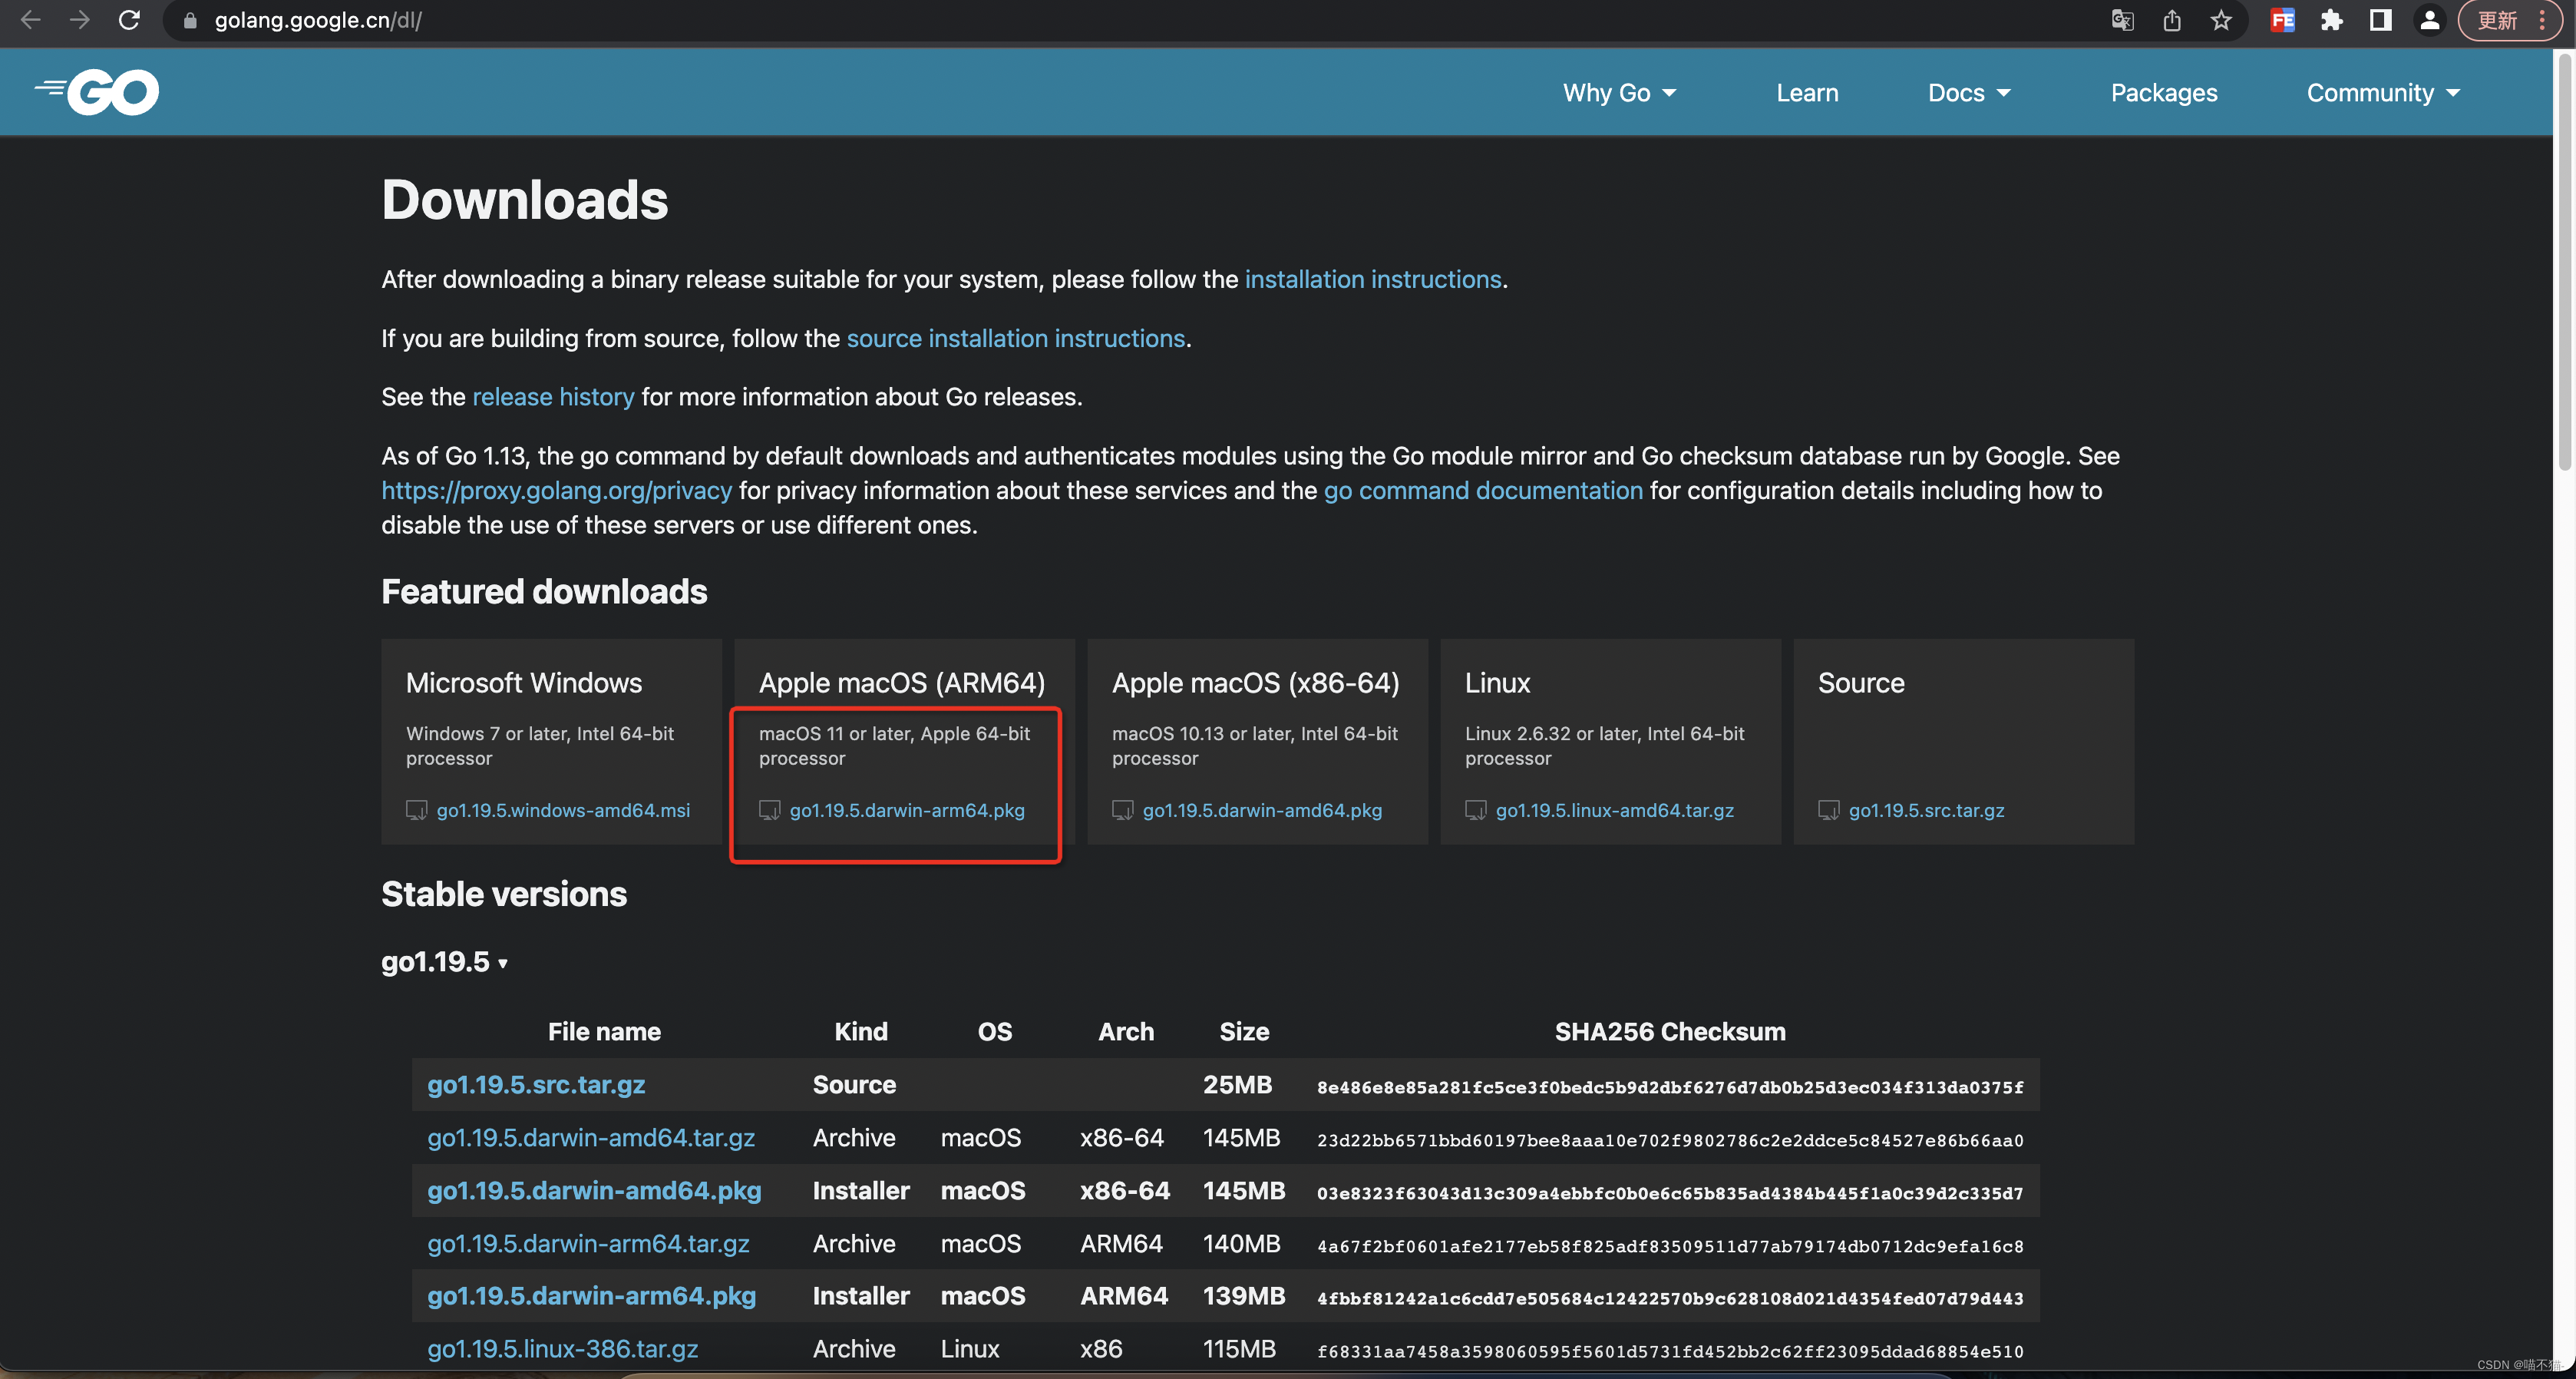Bookmark page using star icon

(2221, 20)
